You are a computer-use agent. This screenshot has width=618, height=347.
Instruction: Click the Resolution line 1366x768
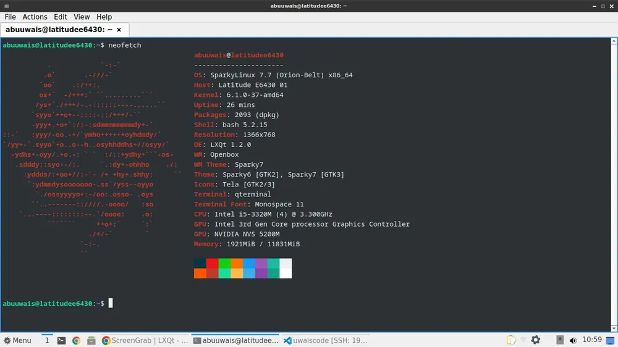coord(234,135)
